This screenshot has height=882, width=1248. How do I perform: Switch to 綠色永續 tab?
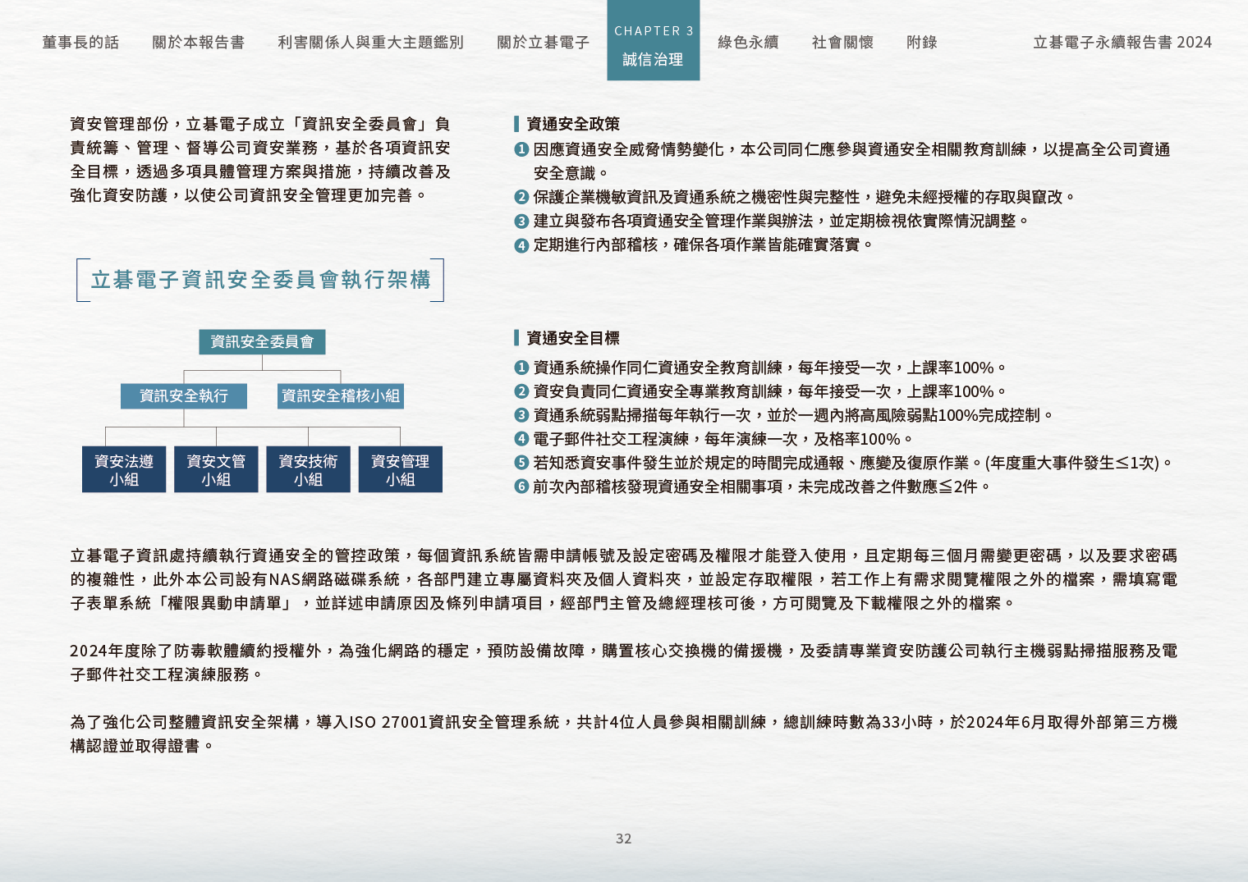pyautogui.click(x=748, y=42)
